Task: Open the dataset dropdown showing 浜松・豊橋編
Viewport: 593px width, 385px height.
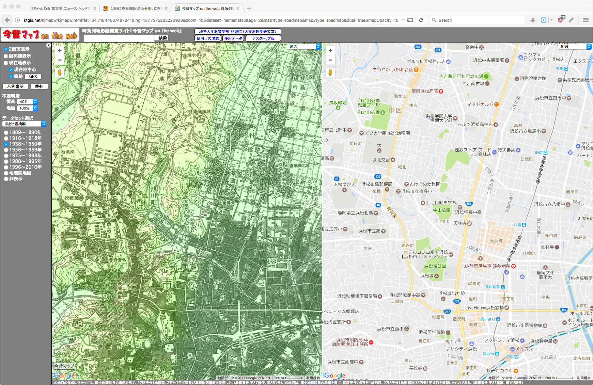Action: click(x=24, y=124)
